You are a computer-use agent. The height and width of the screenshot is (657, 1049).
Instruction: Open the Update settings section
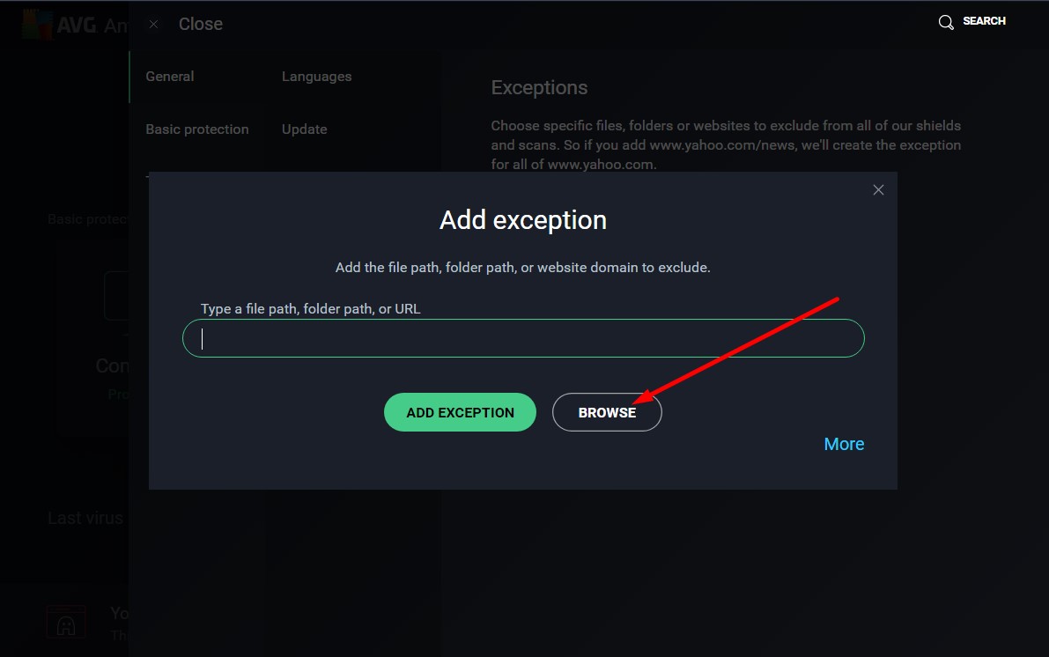305,129
